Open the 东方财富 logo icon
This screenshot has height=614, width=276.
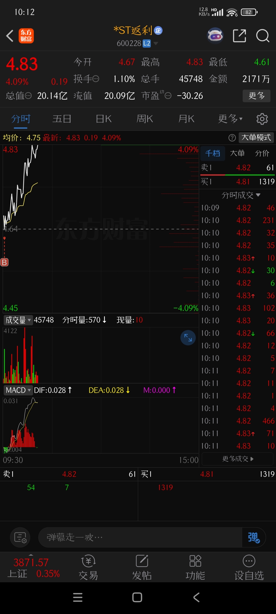[26, 36]
